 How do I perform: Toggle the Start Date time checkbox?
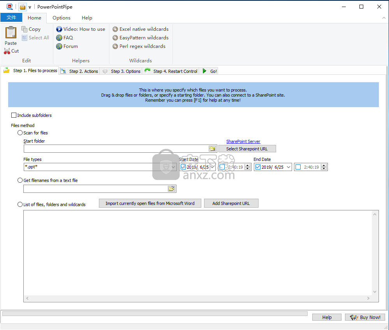click(x=222, y=167)
